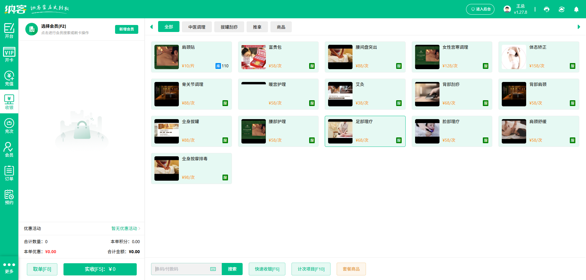Open the 充值 recharge icon
The width and height of the screenshot is (586, 280).
pyautogui.click(x=9, y=78)
